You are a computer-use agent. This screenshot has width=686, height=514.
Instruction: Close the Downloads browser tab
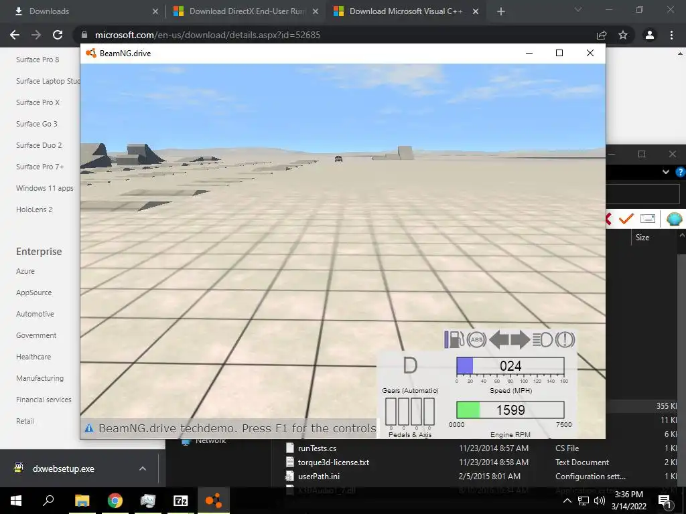click(x=155, y=11)
